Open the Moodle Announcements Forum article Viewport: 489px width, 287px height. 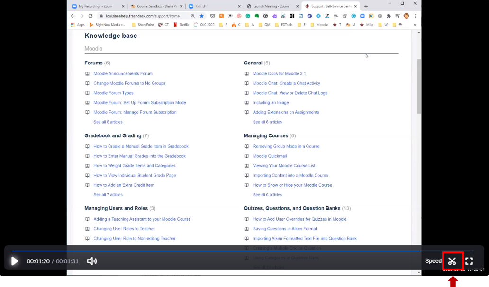(123, 73)
